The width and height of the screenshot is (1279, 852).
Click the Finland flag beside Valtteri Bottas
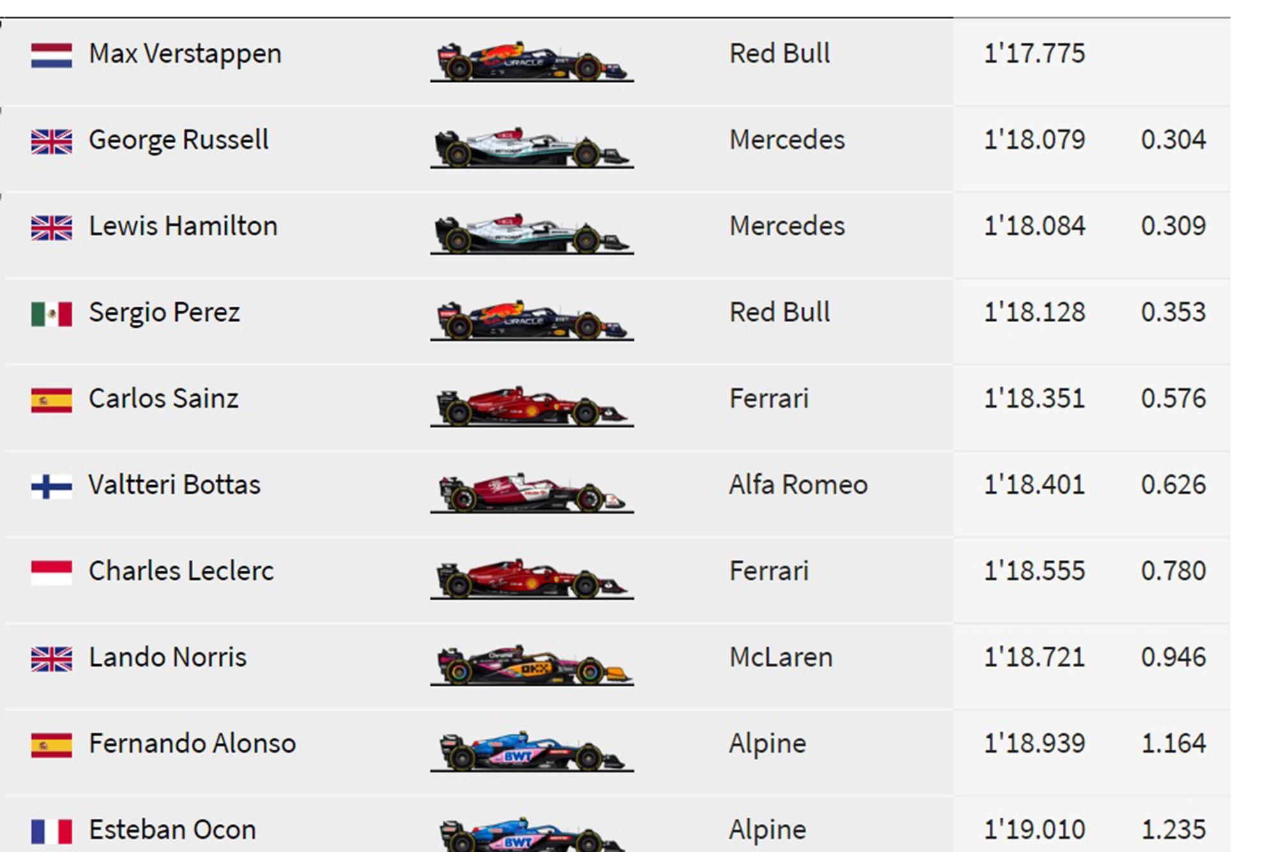[x=51, y=486]
